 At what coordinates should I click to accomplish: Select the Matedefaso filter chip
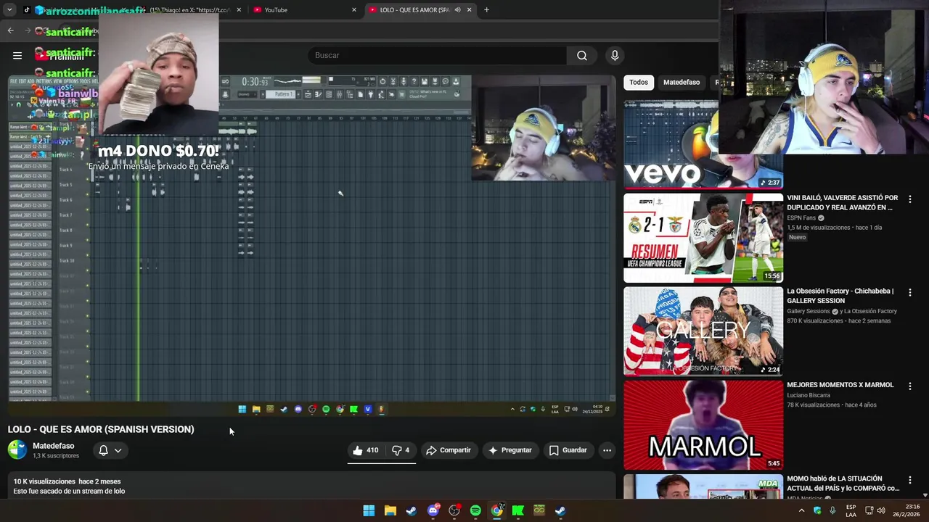pyautogui.click(x=682, y=82)
